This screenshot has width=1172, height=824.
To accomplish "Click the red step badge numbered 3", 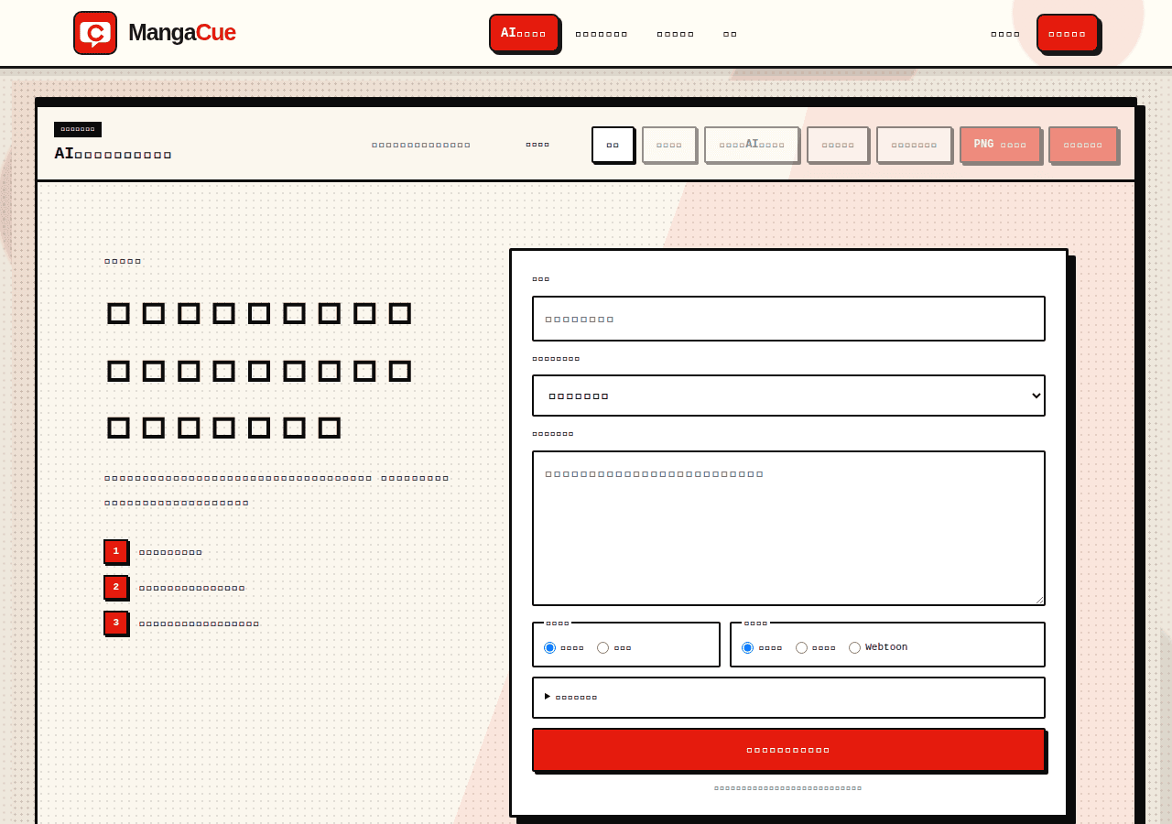I will (115, 623).
